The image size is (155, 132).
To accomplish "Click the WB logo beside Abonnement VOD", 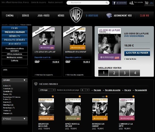I will [x=109, y=15].
